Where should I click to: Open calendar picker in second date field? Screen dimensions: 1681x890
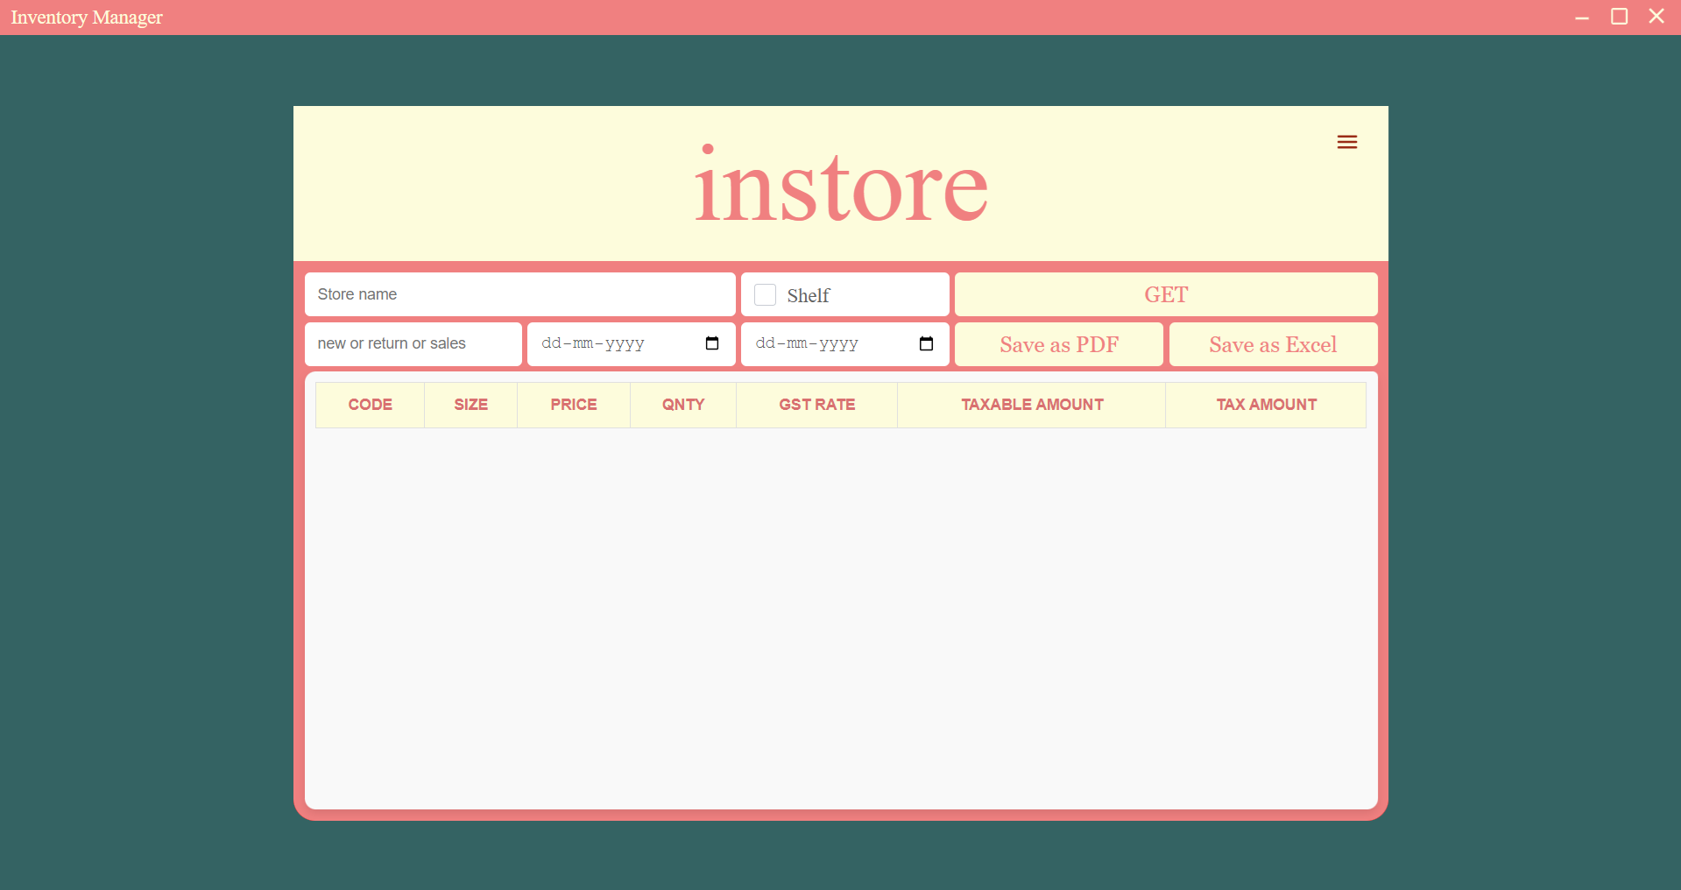coord(926,343)
